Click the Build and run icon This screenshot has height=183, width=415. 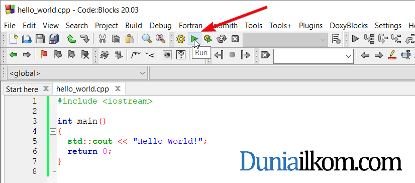click(208, 39)
